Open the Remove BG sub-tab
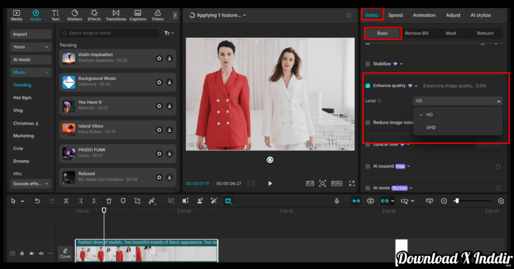This screenshot has height=269, width=514. tap(417, 33)
